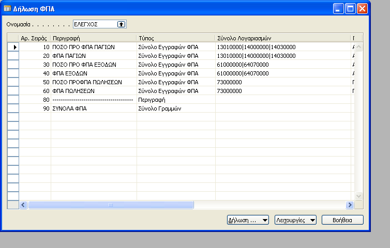Viewport: 390px width, 248px height.
Task: Click horizontal scrollbar left arrow
Action: 23,205
